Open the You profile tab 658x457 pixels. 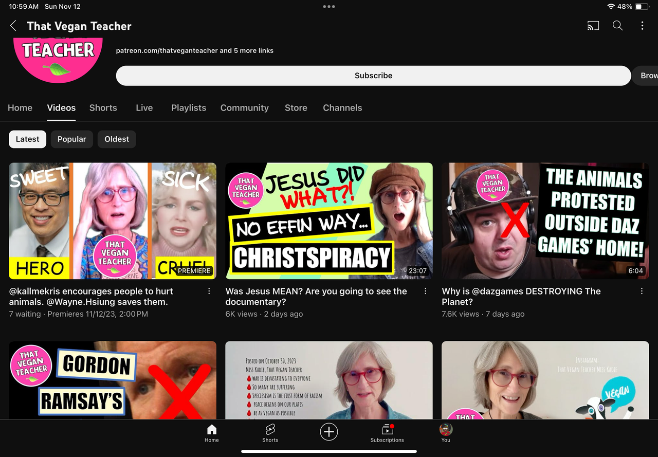tap(446, 433)
